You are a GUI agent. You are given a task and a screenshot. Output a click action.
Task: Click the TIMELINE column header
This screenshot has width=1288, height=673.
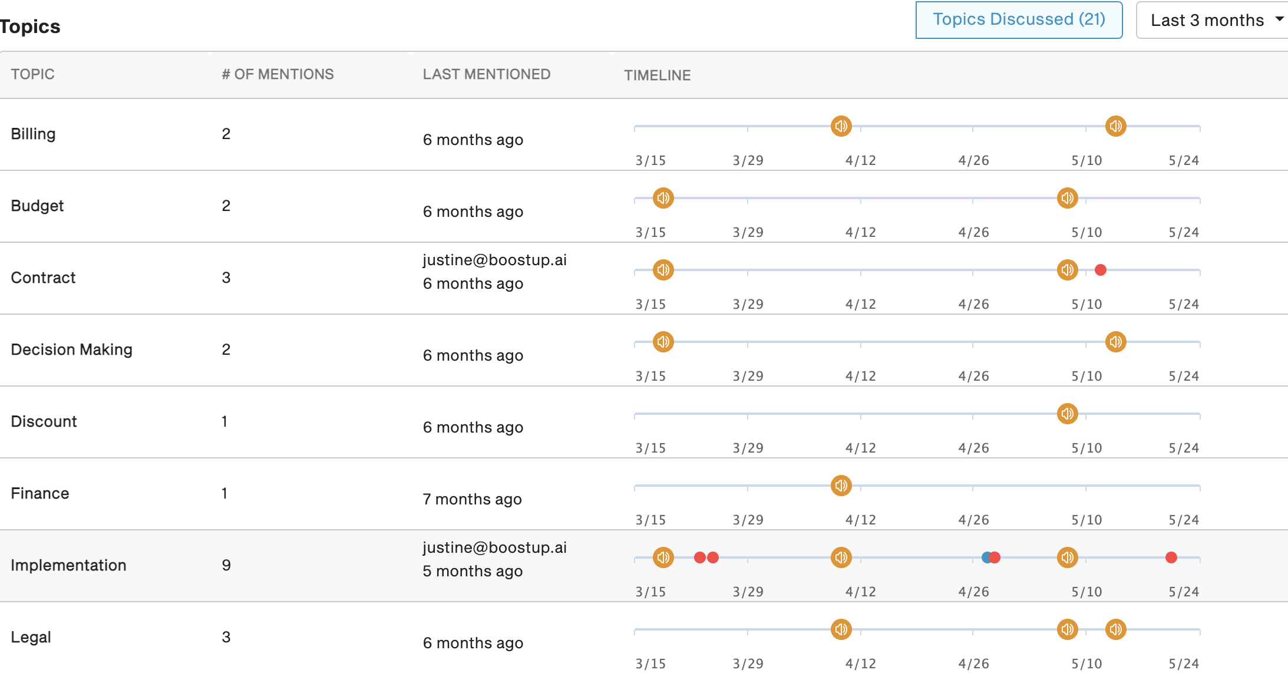click(x=657, y=75)
